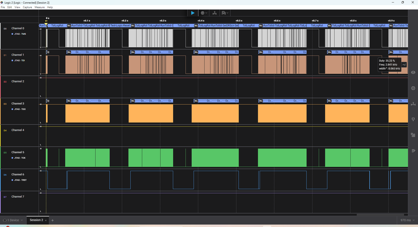Select the Channel 0 label
This screenshot has height=227, width=418.
[18, 28]
